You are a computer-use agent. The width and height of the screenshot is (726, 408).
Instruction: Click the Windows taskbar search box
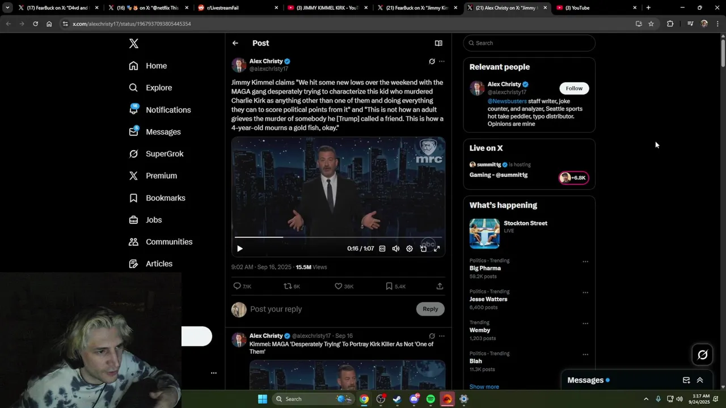[x=313, y=399]
